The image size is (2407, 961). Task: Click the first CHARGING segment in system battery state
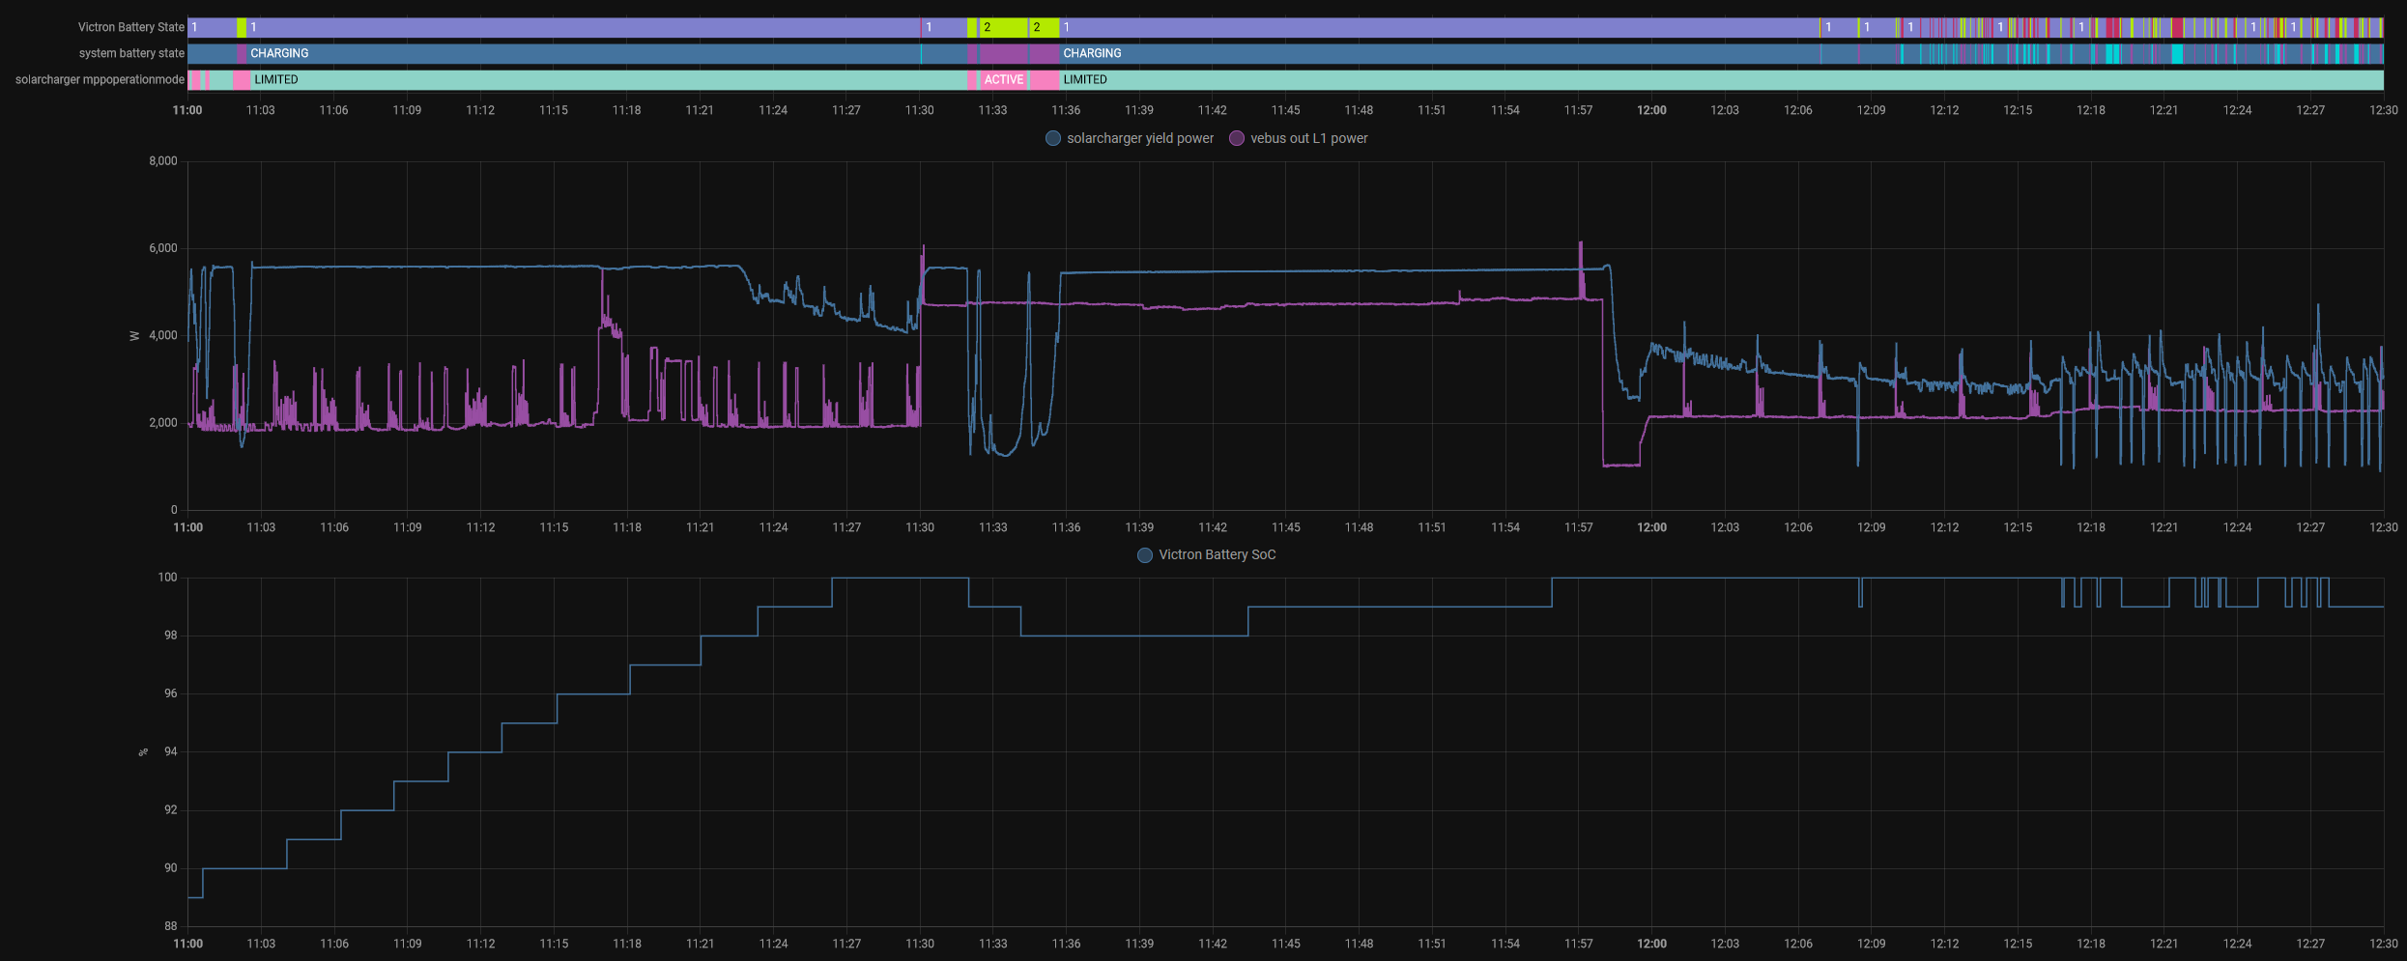585,53
